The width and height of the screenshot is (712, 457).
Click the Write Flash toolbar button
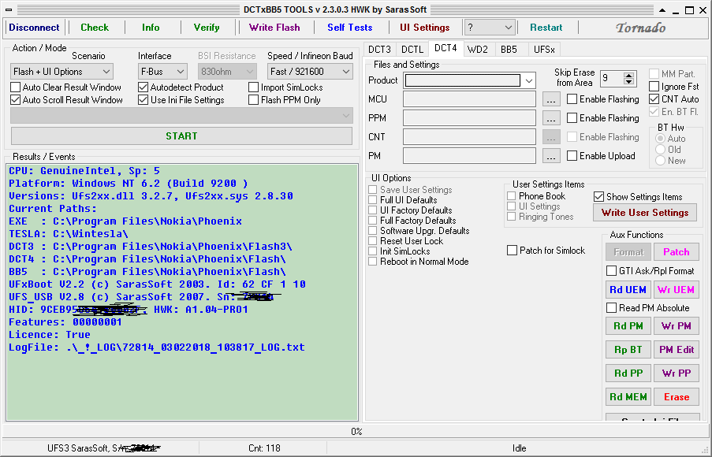[x=274, y=27]
